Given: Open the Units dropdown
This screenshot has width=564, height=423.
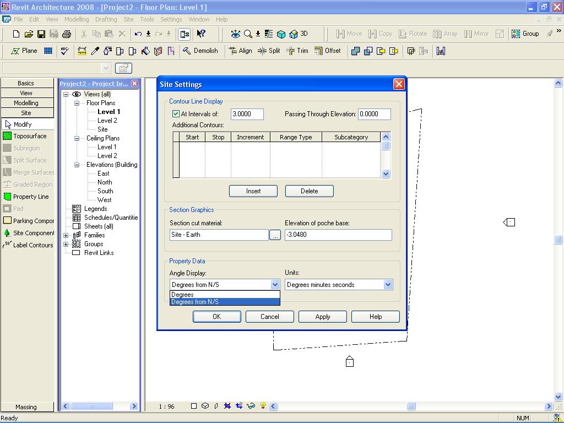Looking at the screenshot, I should [388, 285].
